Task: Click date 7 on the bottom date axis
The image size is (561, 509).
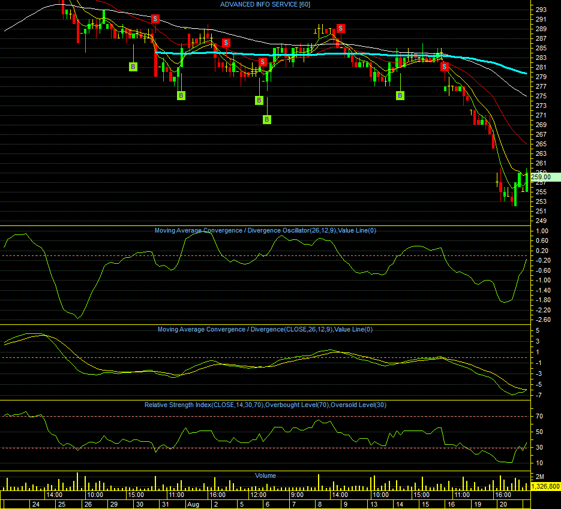Action: point(294,504)
